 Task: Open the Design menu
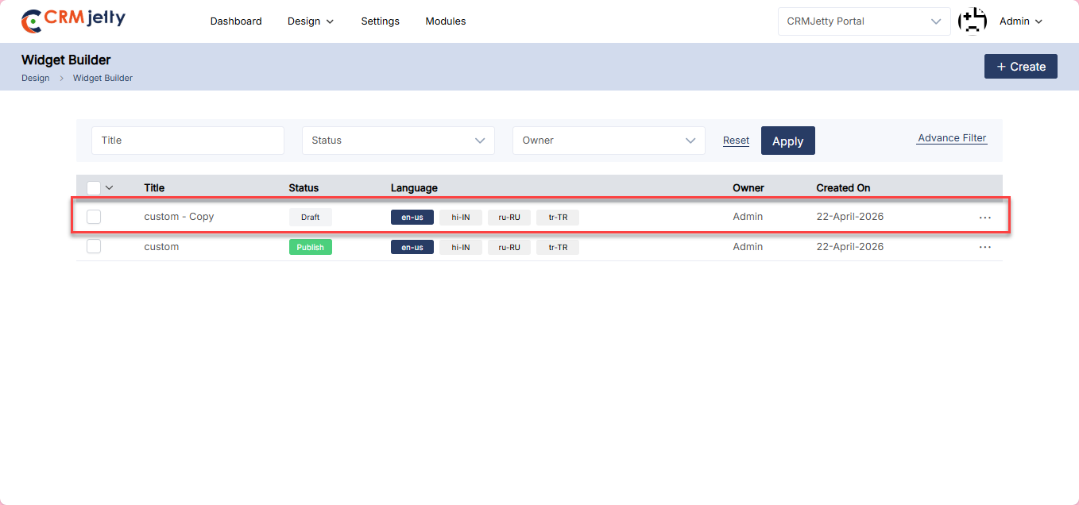tap(310, 21)
